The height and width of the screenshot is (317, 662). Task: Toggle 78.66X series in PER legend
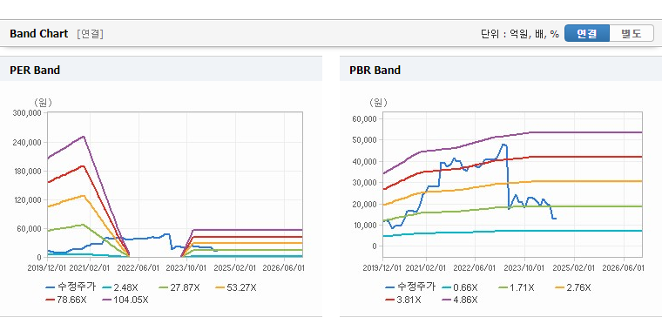tap(66, 300)
